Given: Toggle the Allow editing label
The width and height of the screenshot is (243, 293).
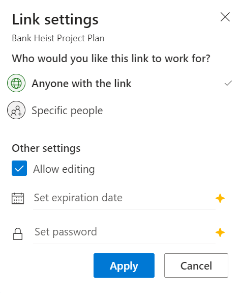Looking at the screenshot, I should (x=64, y=169).
